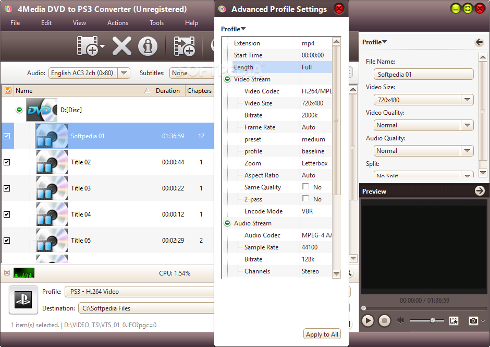
Task: Toggle the check-all box in Name header
Action: click(8, 90)
